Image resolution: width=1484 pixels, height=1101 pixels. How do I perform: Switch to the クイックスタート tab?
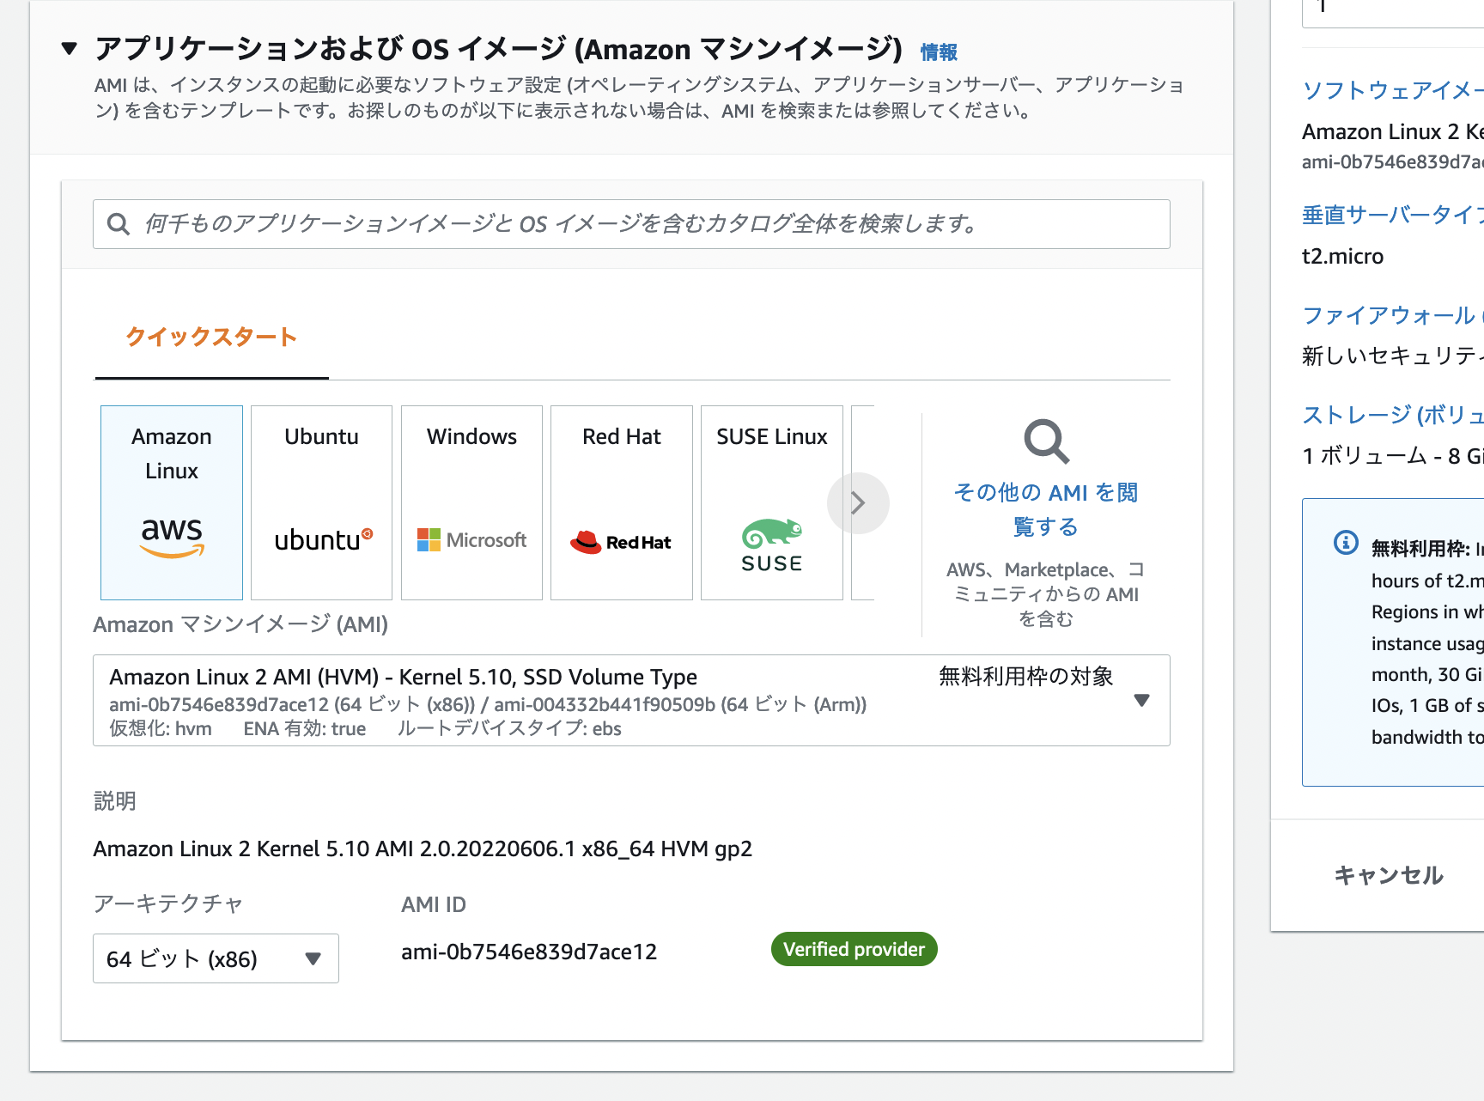click(x=210, y=338)
